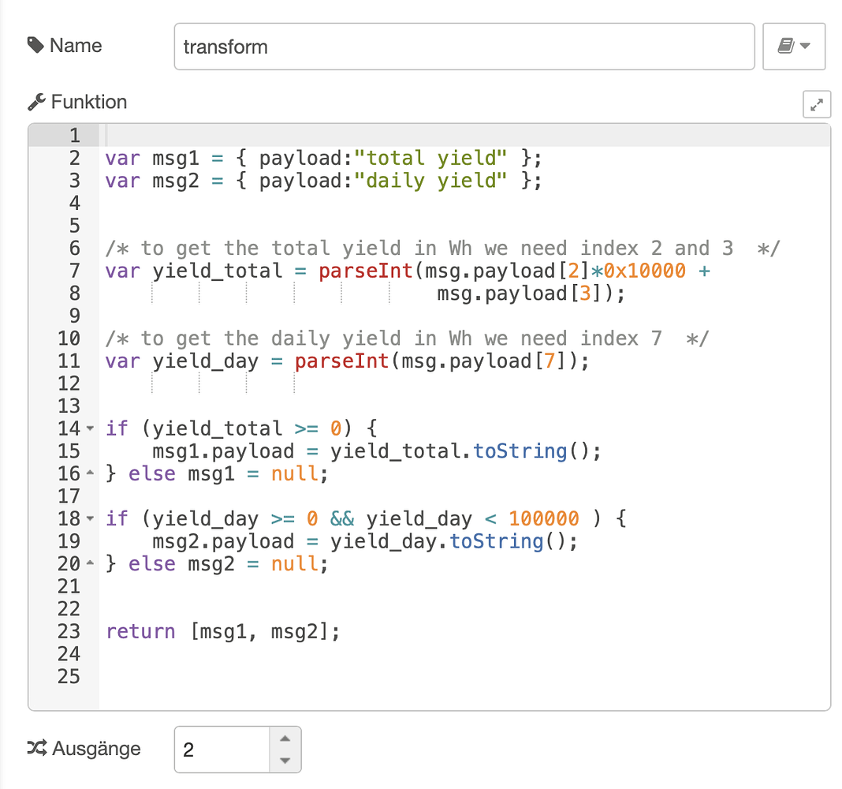Click the diagonal arrows editor resize icon
842x789 pixels.
(817, 103)
